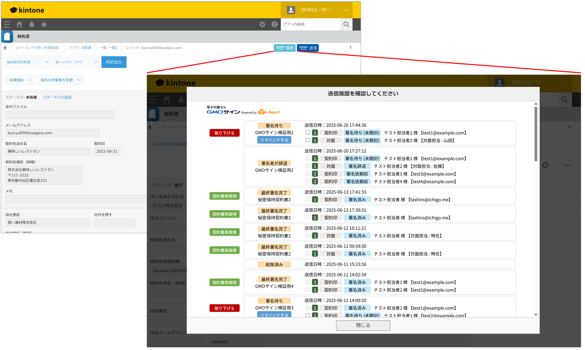Check test1@example.com box in 17:27:12 entry

(x=307, y=158)
